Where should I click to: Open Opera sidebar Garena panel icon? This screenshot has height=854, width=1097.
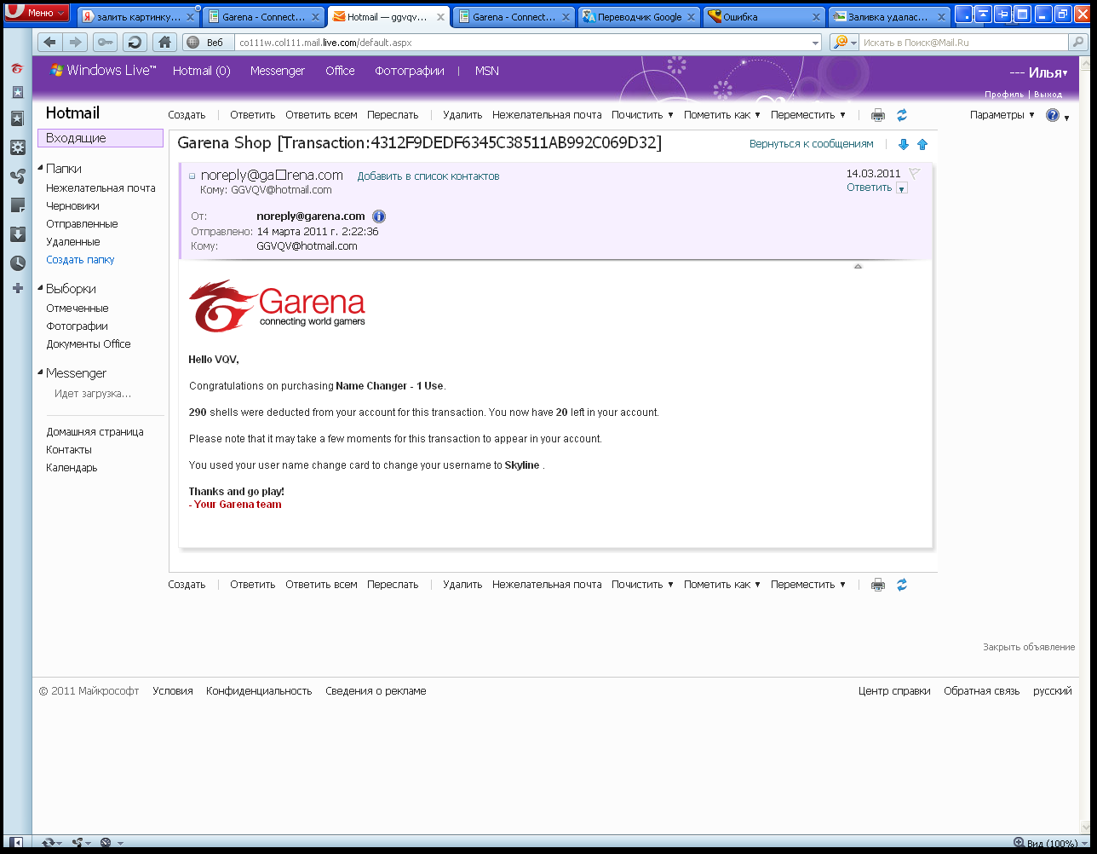click(17, 69)
